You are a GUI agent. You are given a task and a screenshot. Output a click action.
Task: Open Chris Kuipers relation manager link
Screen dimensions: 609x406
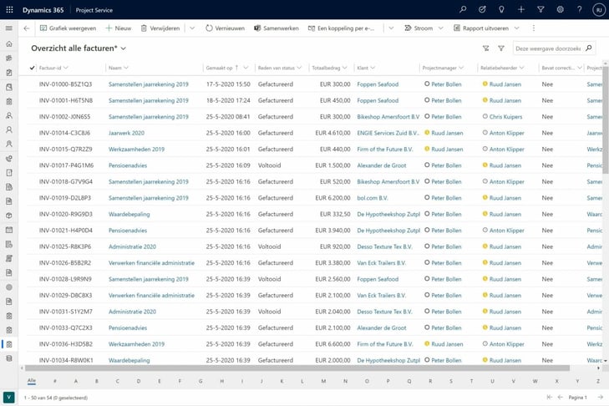point(505,117)
